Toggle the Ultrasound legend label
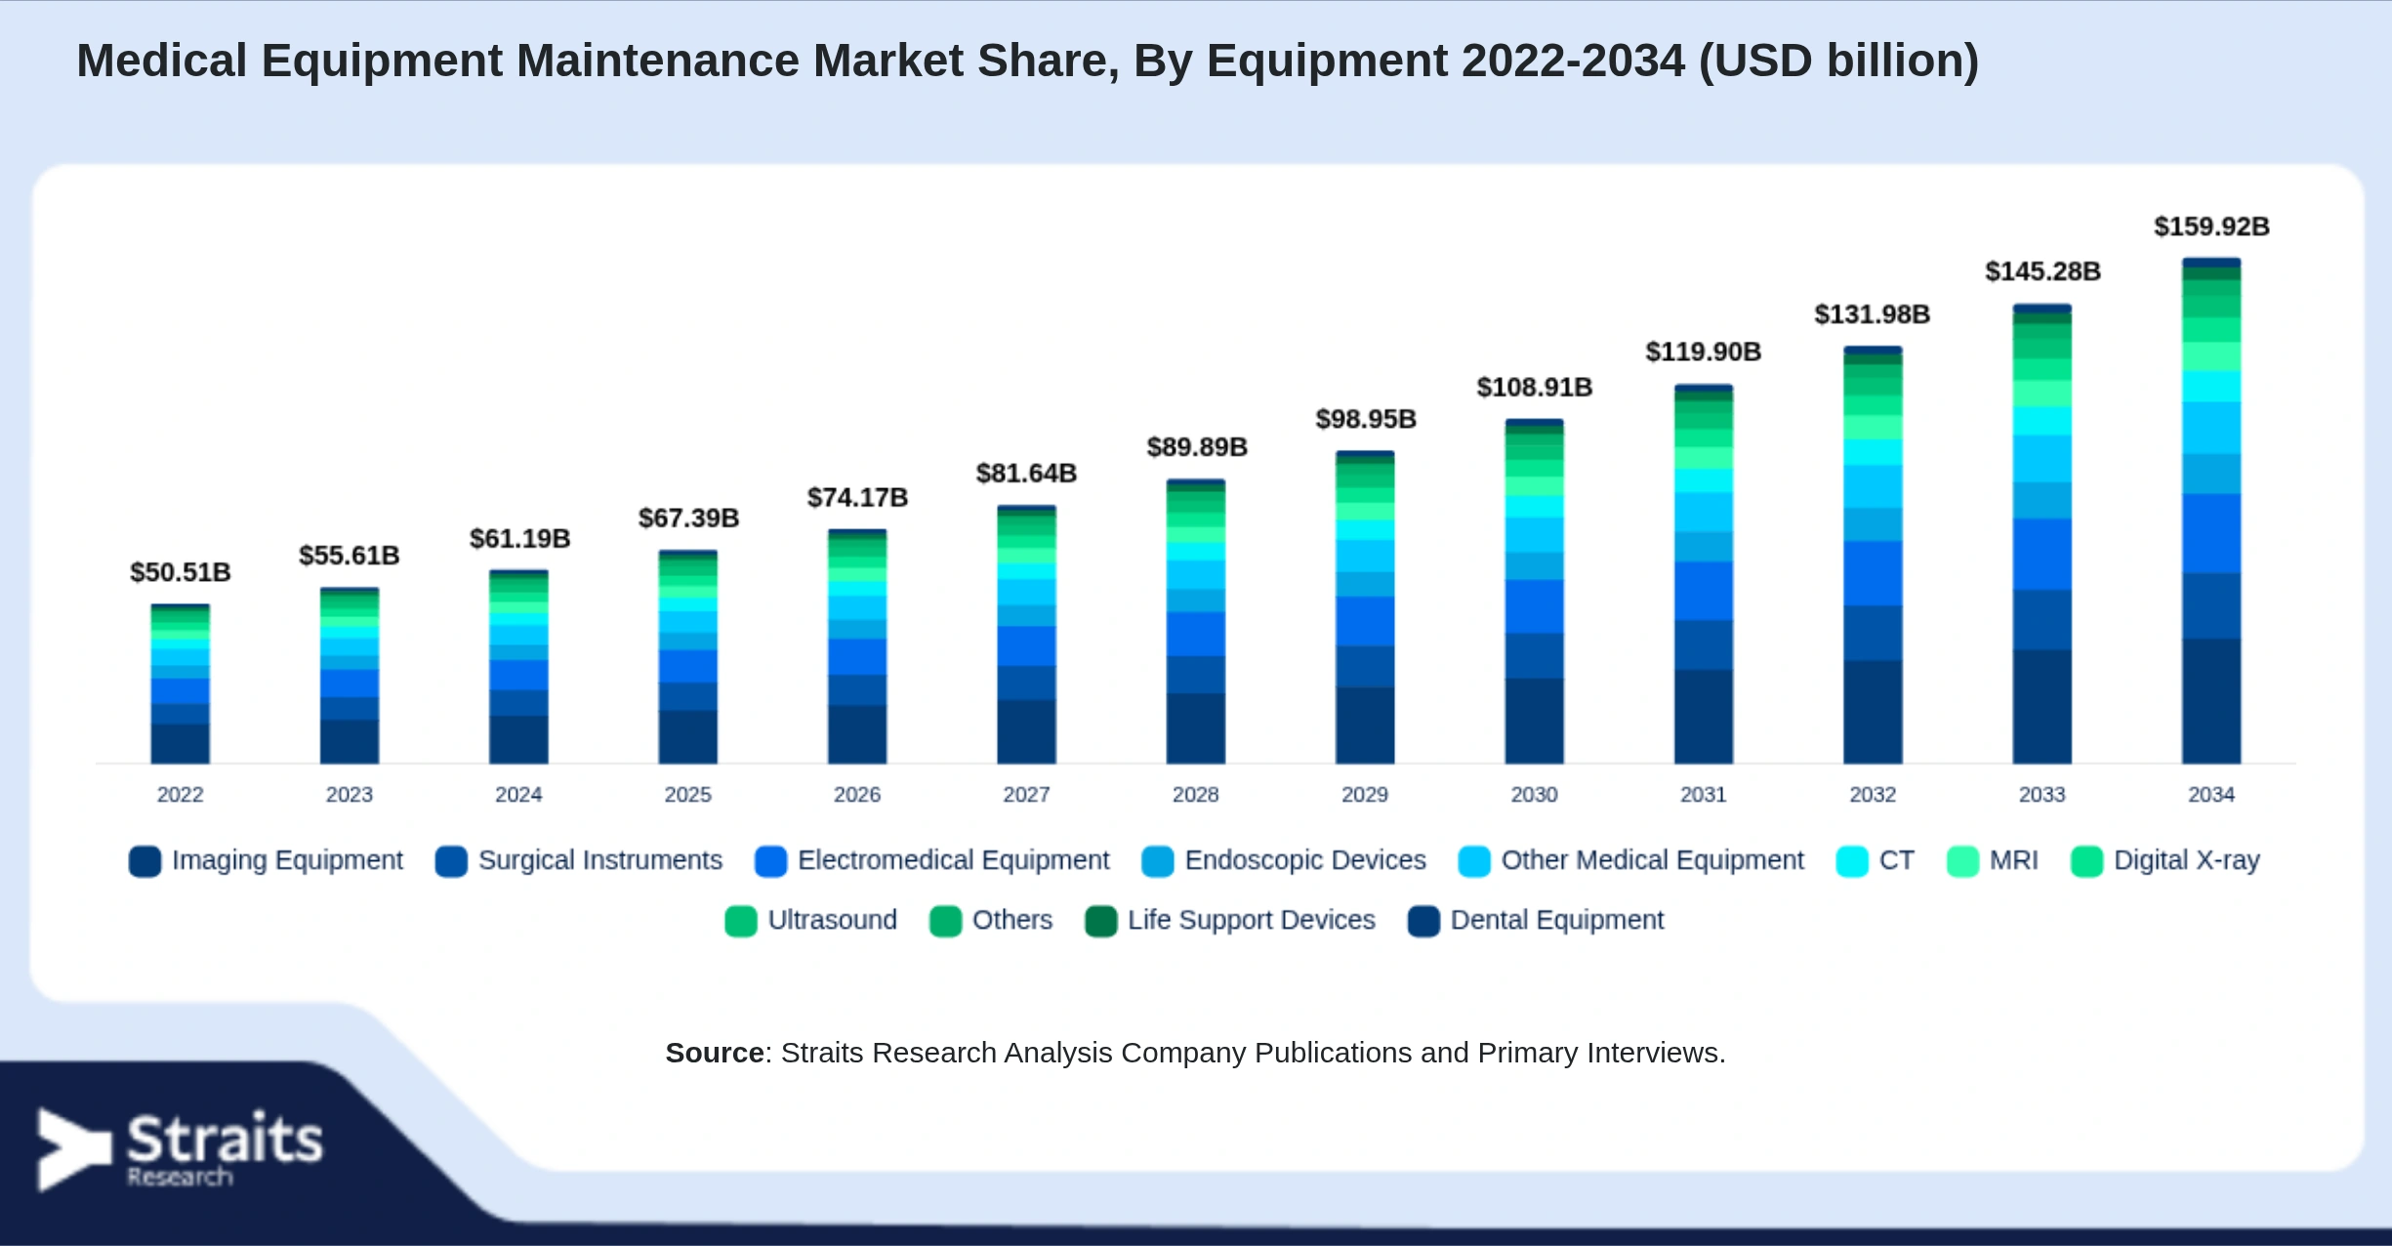 coord(833,920)
